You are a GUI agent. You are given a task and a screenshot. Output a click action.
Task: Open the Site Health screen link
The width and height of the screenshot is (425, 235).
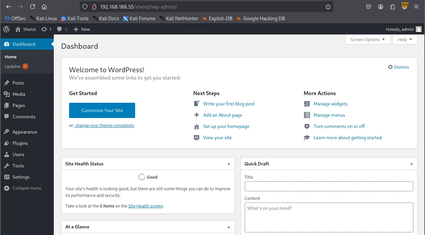[145, 206]
